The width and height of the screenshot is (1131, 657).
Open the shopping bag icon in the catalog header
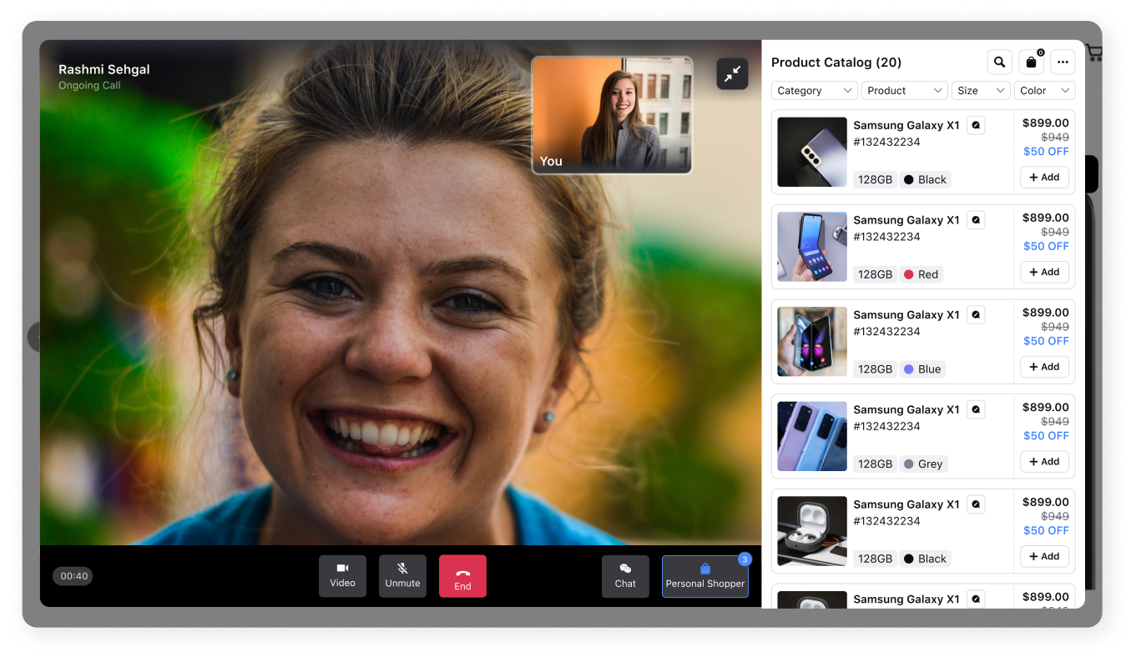pos(1031,62)
